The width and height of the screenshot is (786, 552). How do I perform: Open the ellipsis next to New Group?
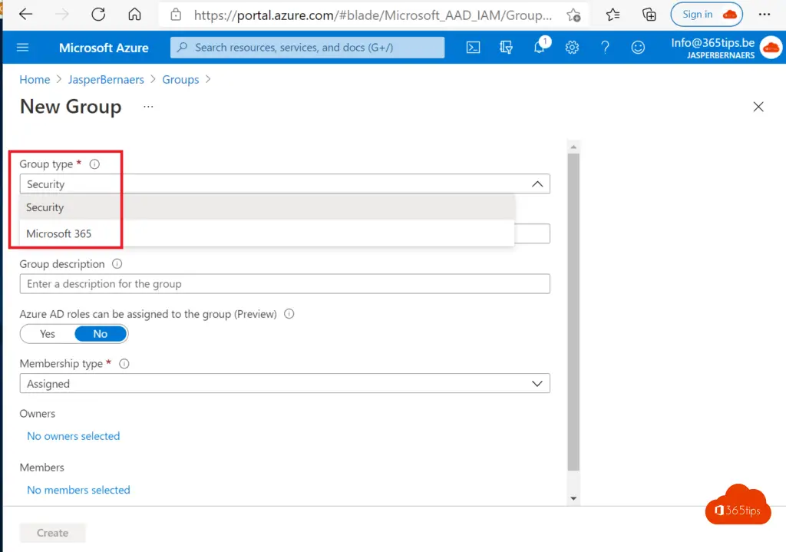click(x=148, y=106)
